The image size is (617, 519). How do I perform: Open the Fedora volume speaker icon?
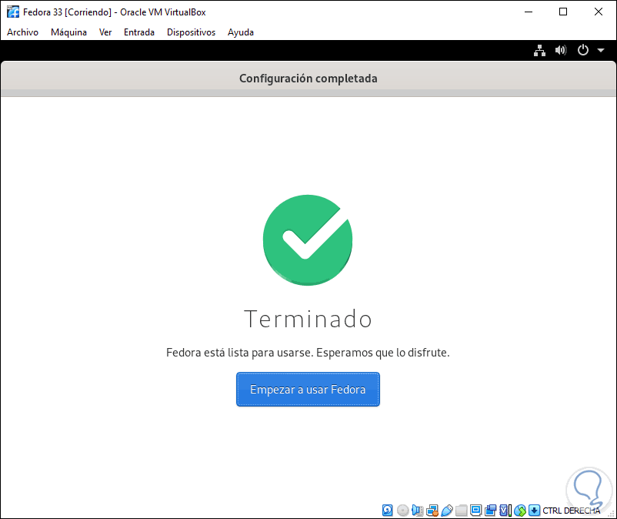[x=561, y=50]
